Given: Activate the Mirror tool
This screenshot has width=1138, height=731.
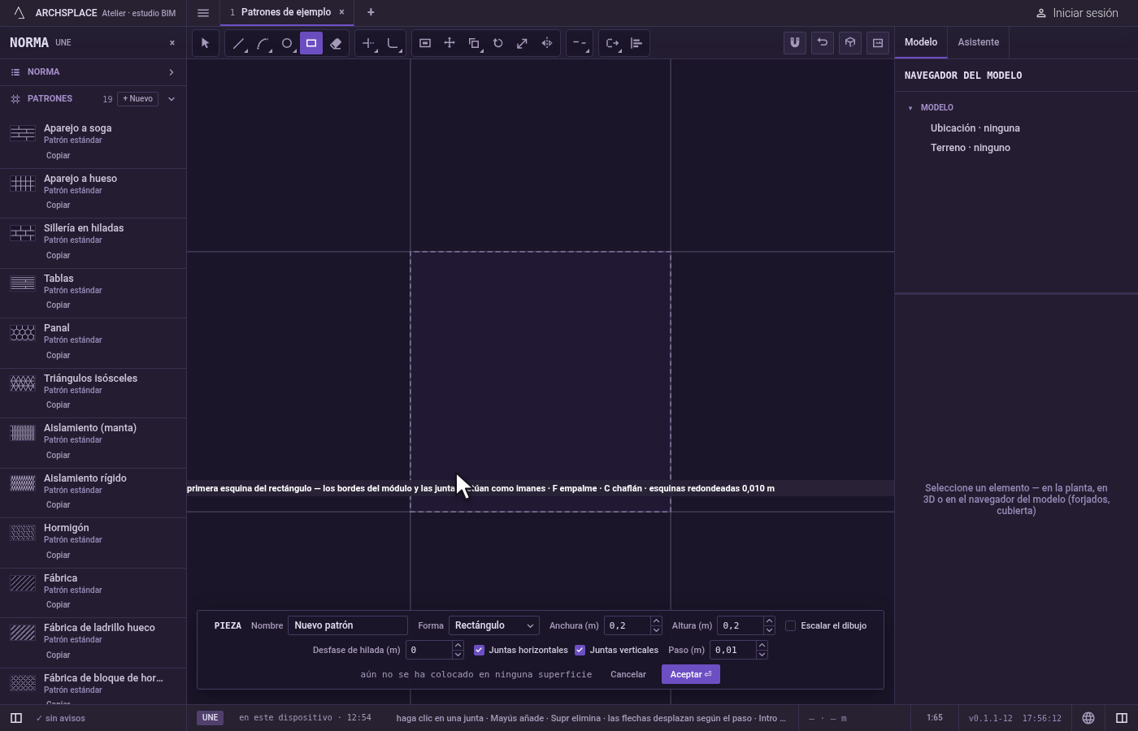Looking at the screenshot, I should coord(547,43).
